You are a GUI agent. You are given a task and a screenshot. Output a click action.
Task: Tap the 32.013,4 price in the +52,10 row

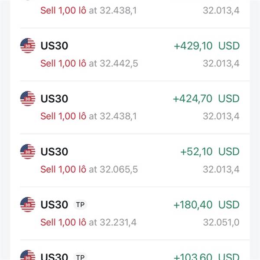pos(221,169)
